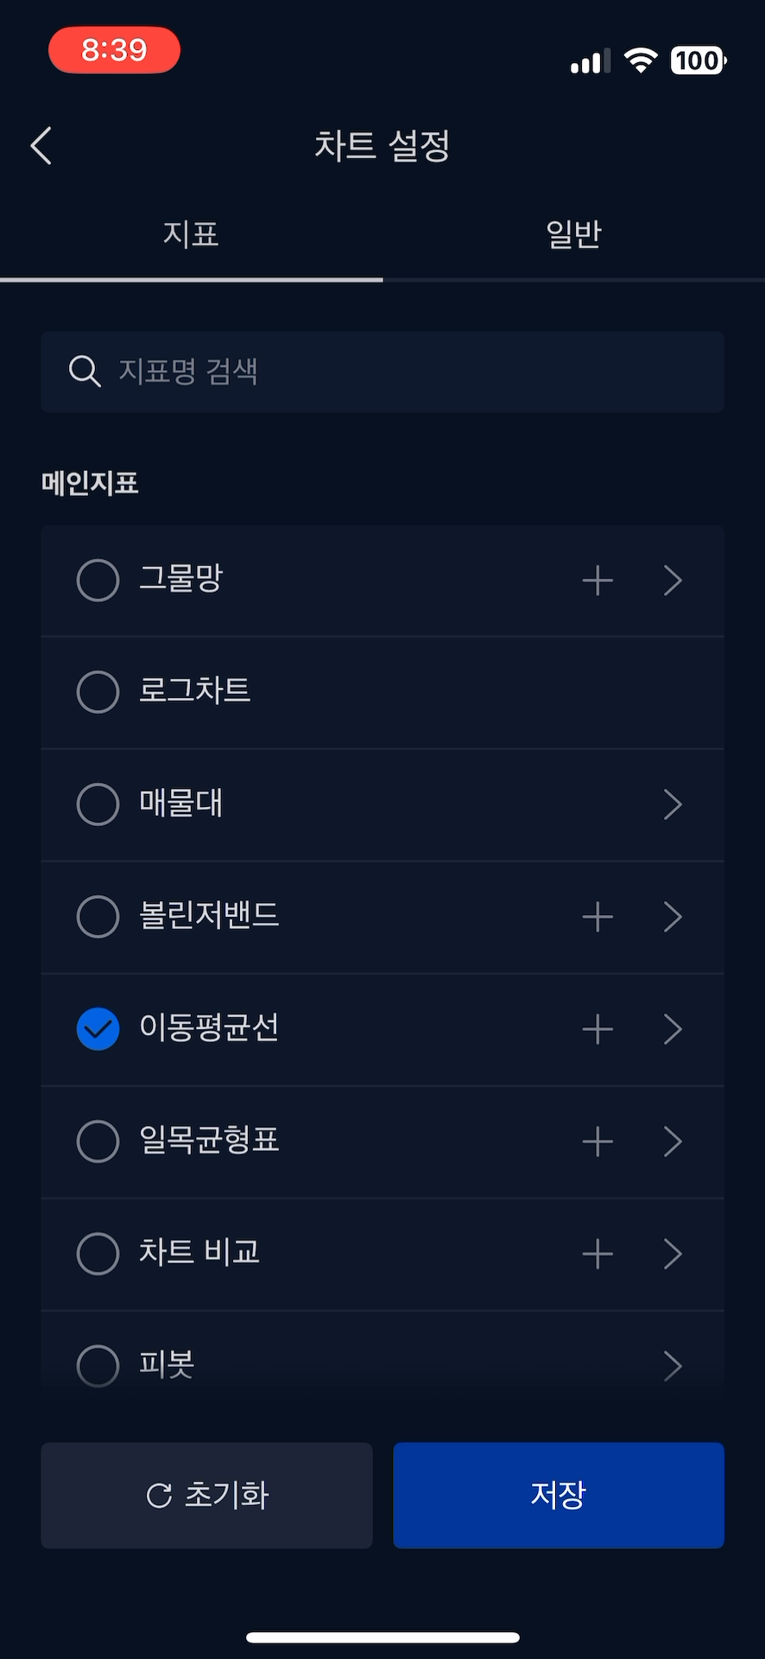765x1659 pixels.
Task: Tap the plus icon beside 볼린저밴드
Action: [x=597, y=917]
